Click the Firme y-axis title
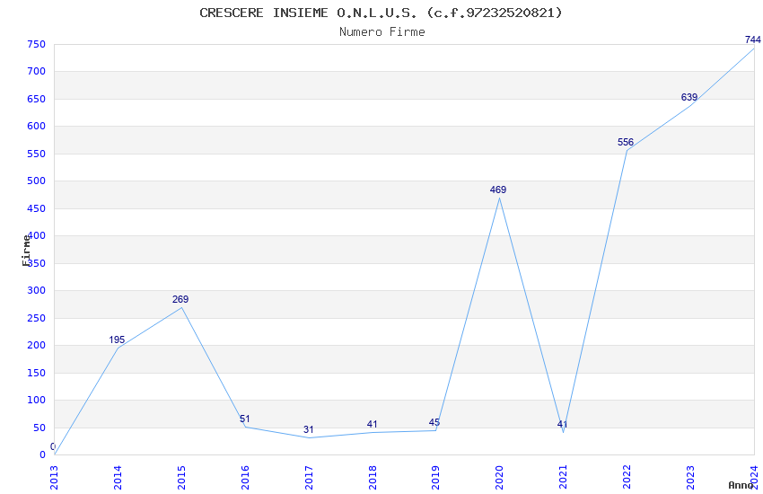Screen dimensions: 763x494 (26, 251)
